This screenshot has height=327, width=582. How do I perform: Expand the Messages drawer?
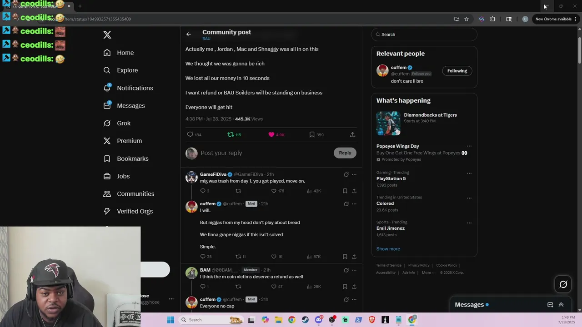point(561,305)
